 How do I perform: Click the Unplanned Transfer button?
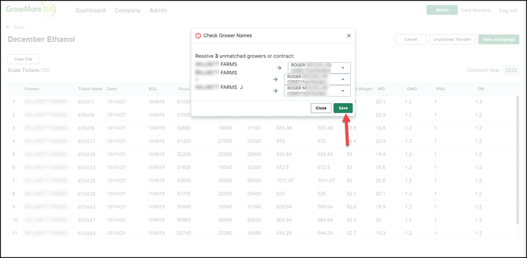click(x=453, y=40)
